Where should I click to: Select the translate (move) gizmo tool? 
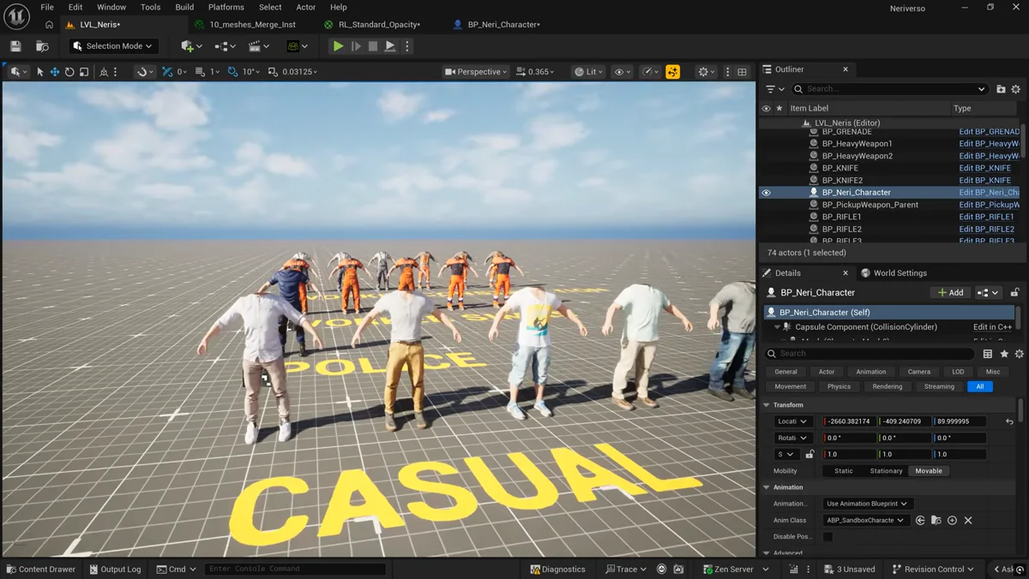(55, 72)
